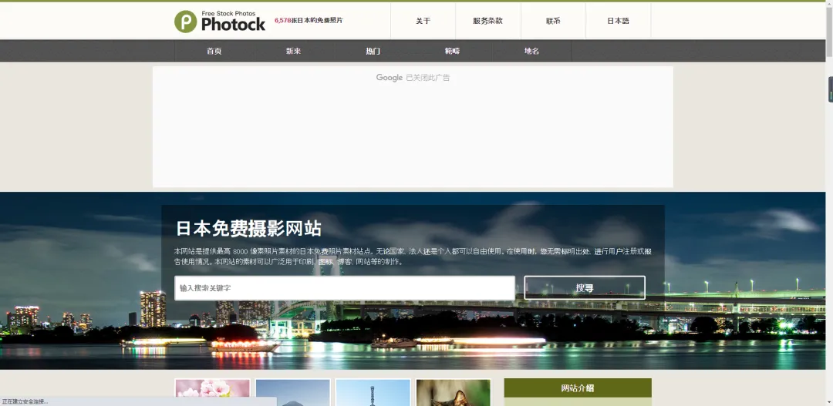
Task: Open the cat photo thumbnail
Action: point(453,392)
